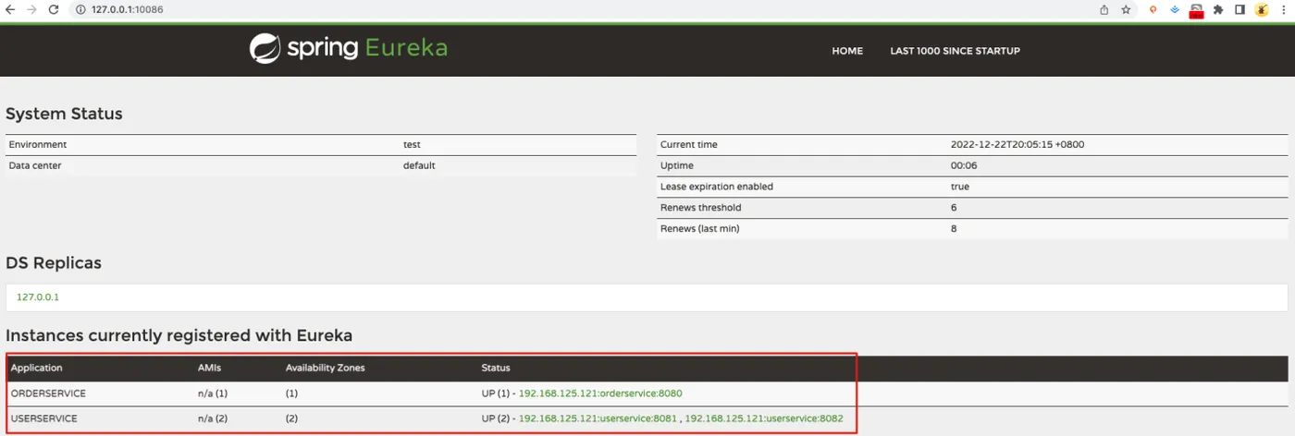Click the browser forward arrow
The height and width of the screenshot is (436, 1295).
tap(32, 9)
